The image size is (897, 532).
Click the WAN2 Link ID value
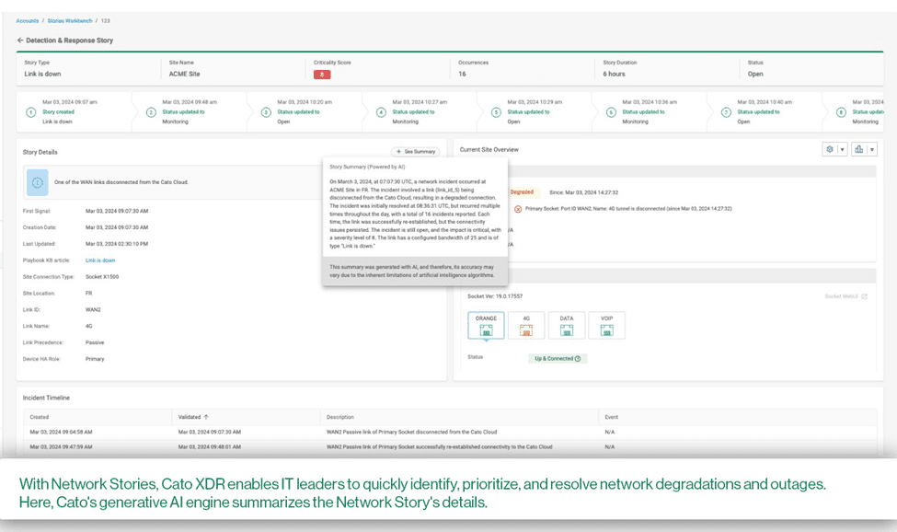coord(93,309)
